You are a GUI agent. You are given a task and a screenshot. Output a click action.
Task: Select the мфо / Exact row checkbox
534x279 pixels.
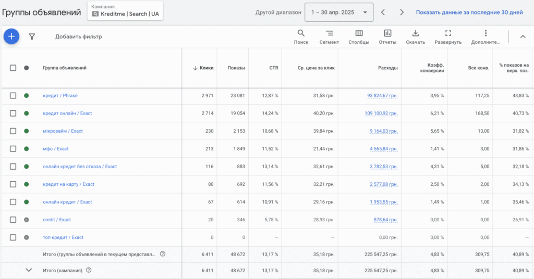13,149
